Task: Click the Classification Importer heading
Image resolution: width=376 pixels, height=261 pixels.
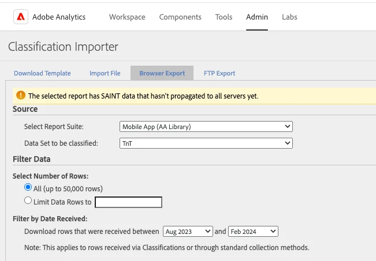Action: click(x=63, y=47)
